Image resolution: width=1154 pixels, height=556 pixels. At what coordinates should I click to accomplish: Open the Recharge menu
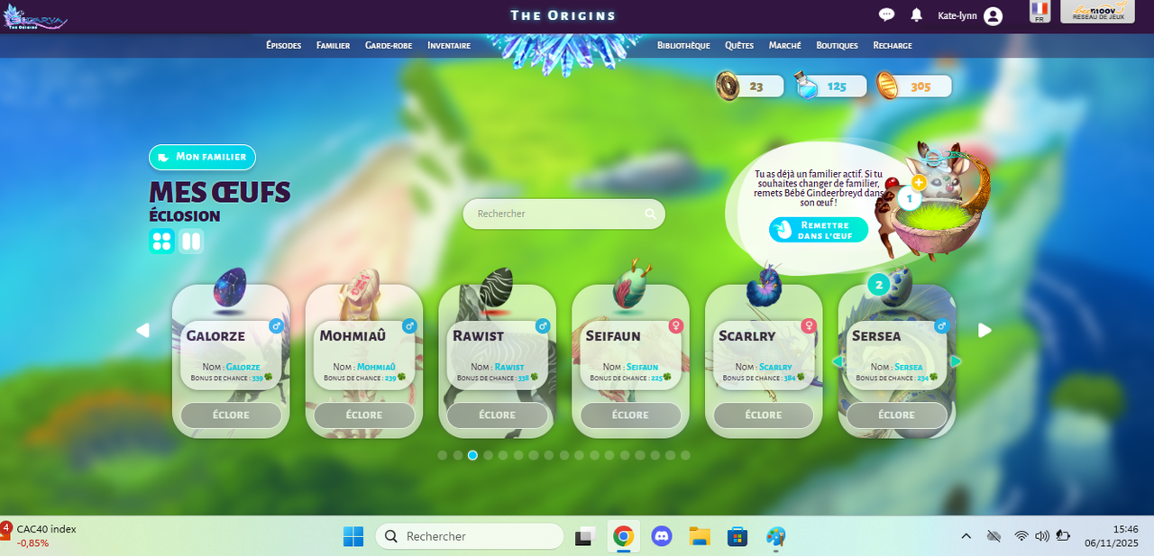(893, 45)
